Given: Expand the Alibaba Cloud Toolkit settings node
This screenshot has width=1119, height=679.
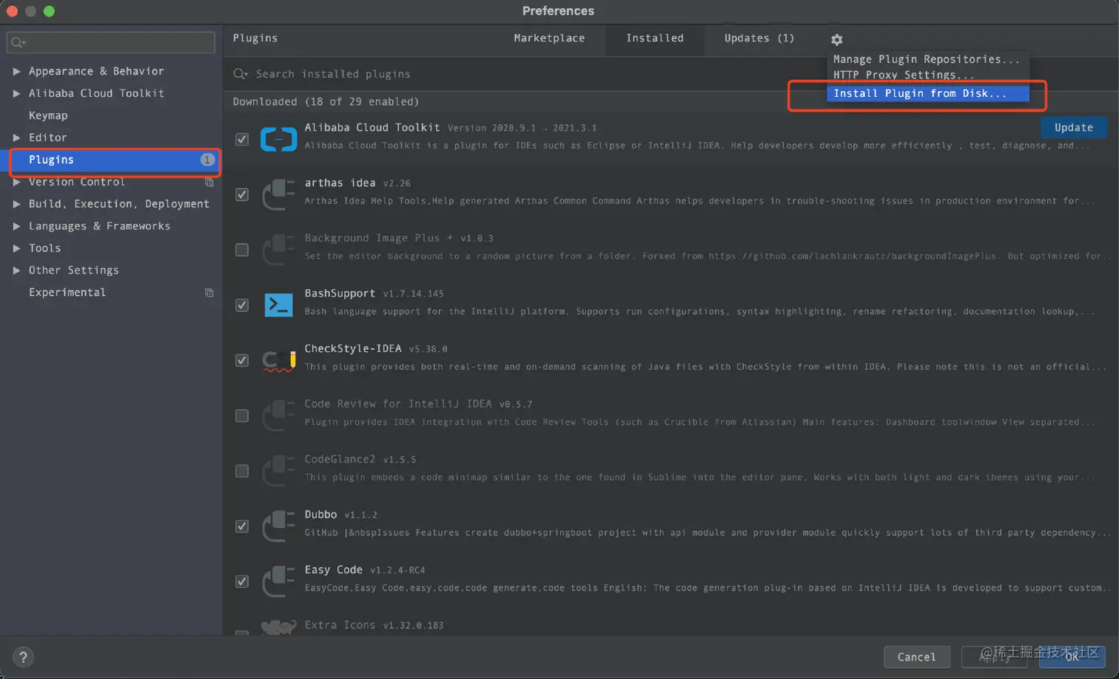Looking at the screenshot, I should (x=16, y=94).
